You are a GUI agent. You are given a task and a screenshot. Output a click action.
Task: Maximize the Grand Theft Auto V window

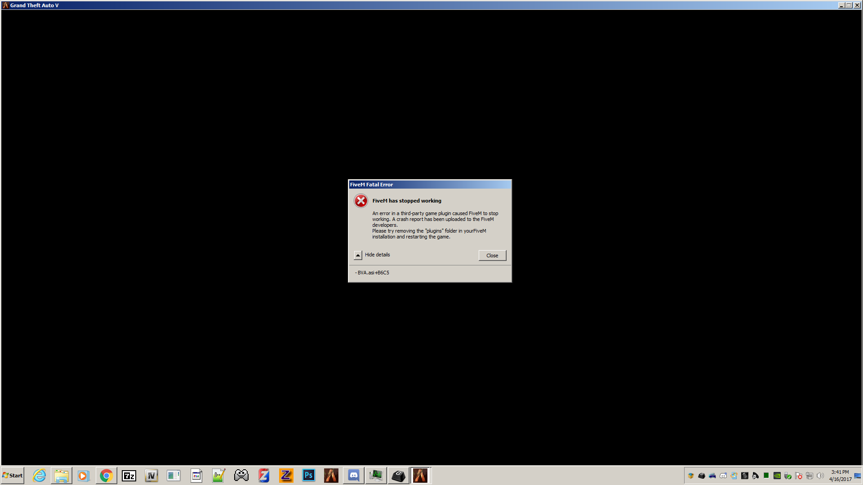849,5
